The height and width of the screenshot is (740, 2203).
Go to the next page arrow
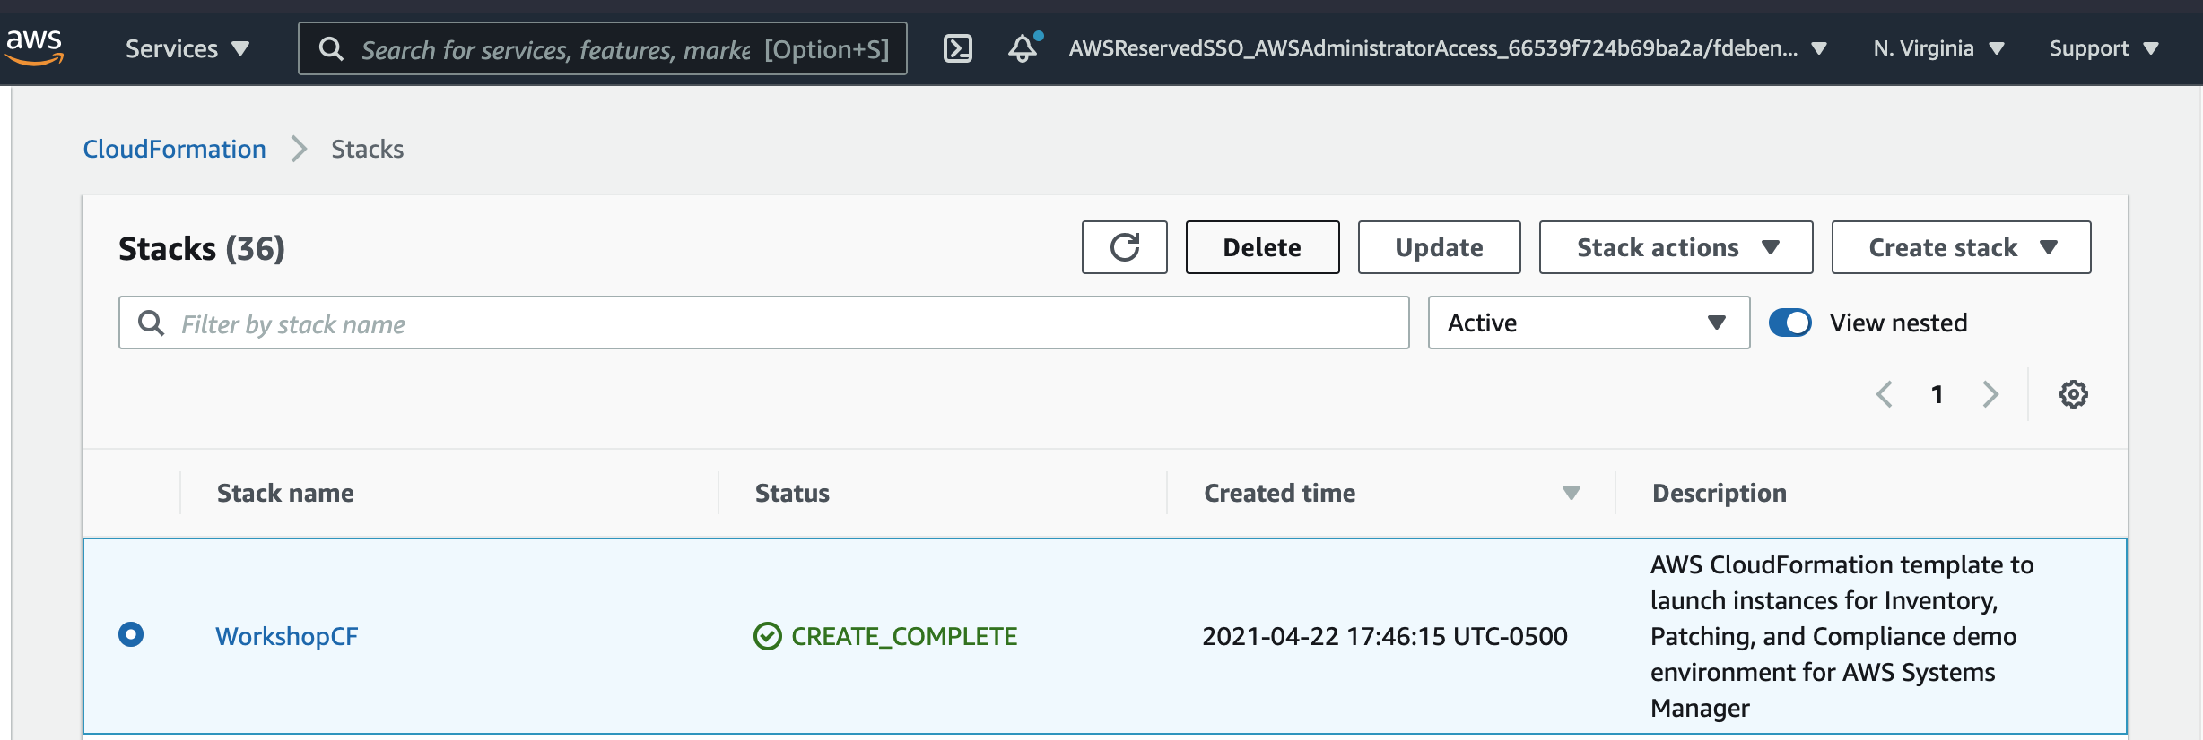[x=1990, y=394]
